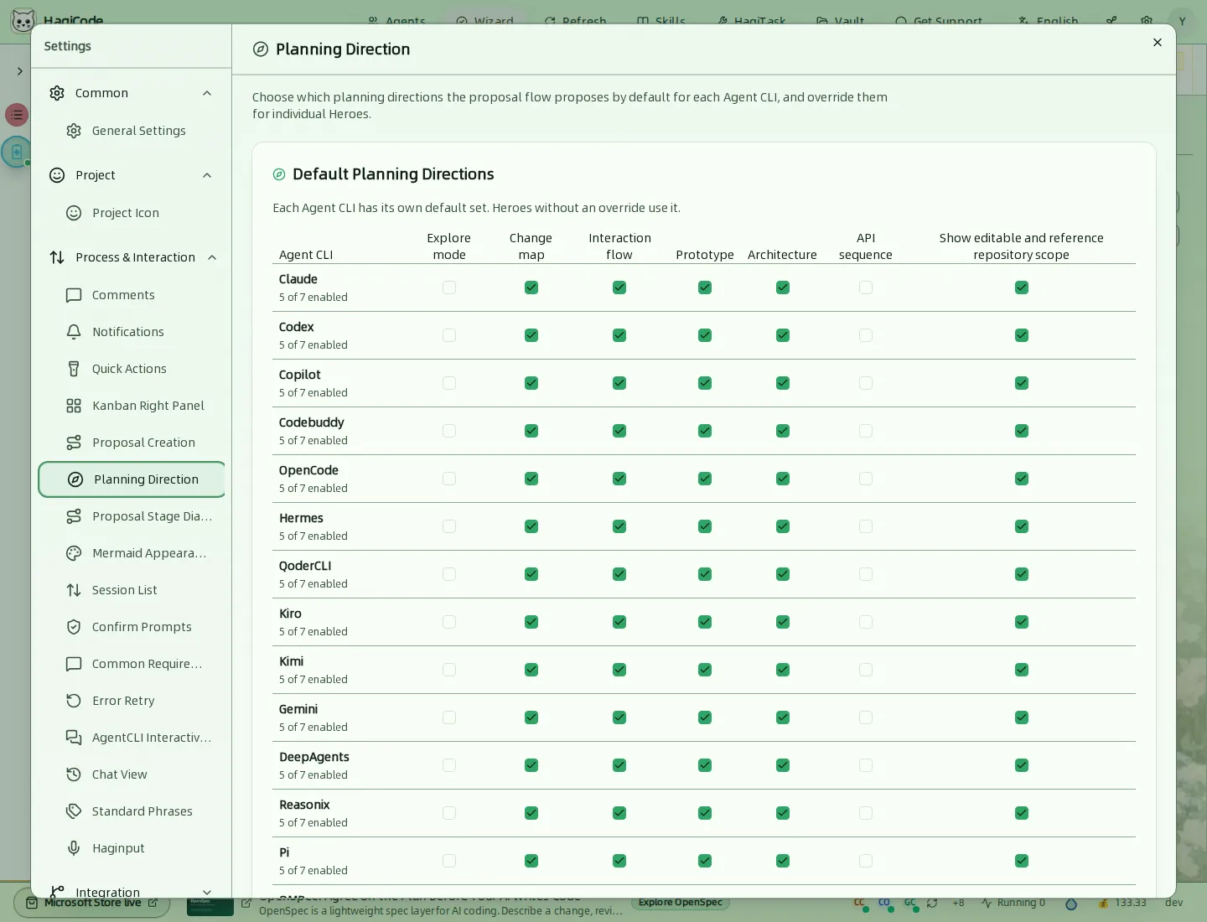Viewport: 1207px width, 922px height.
Task: Open Standard Phrases settings
Action: (132, 811)
